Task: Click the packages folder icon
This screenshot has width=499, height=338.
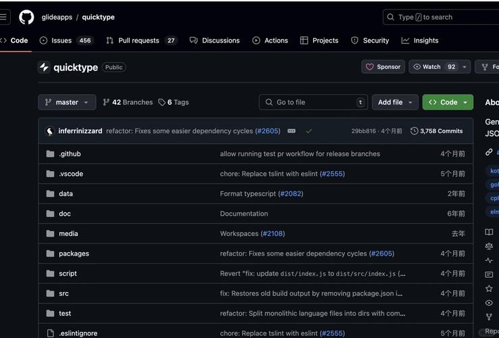Action: tap(50, 254)
